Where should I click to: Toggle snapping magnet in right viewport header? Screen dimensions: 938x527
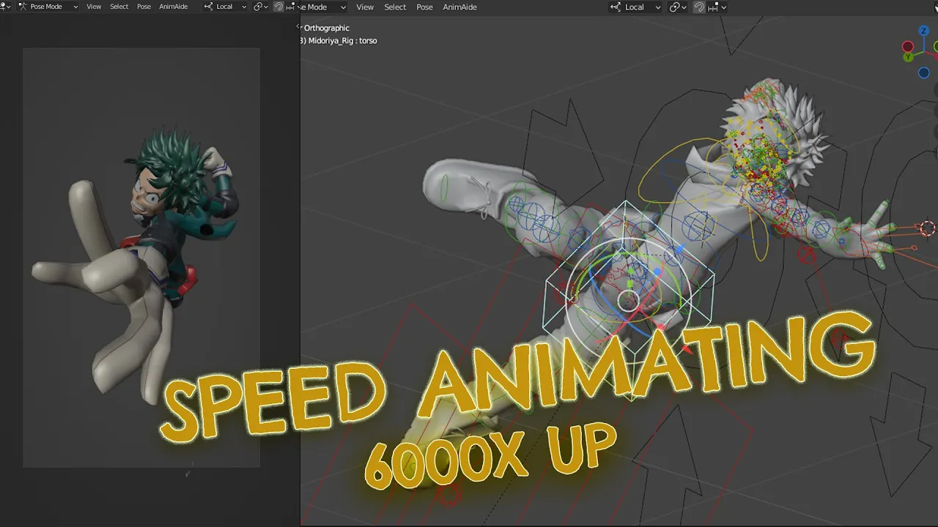tap(699, 7)
